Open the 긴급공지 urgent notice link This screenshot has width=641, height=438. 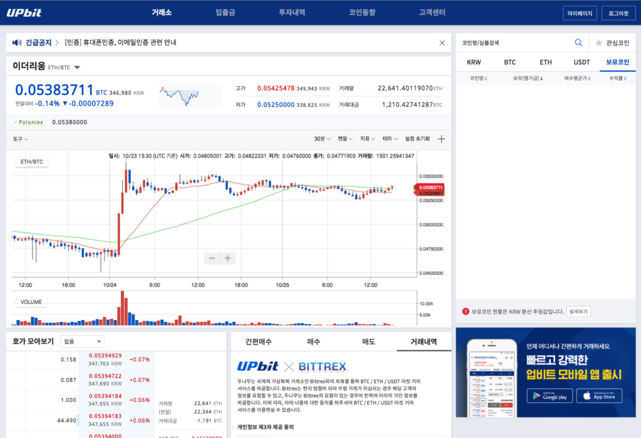(38, 42)
